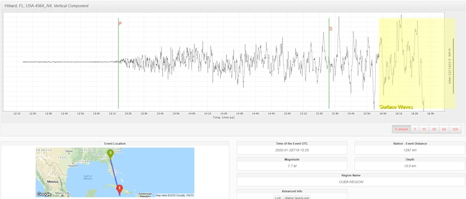Click the amplitude scale bar on right

453,66
